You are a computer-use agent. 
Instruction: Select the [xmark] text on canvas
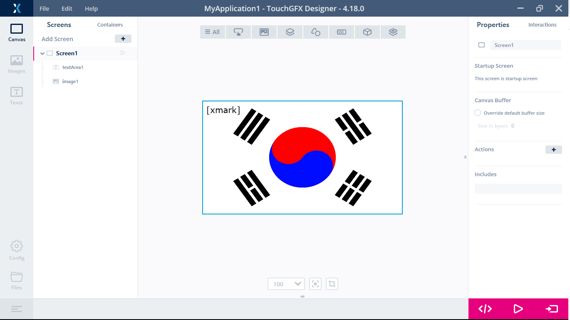coord(223,110)
